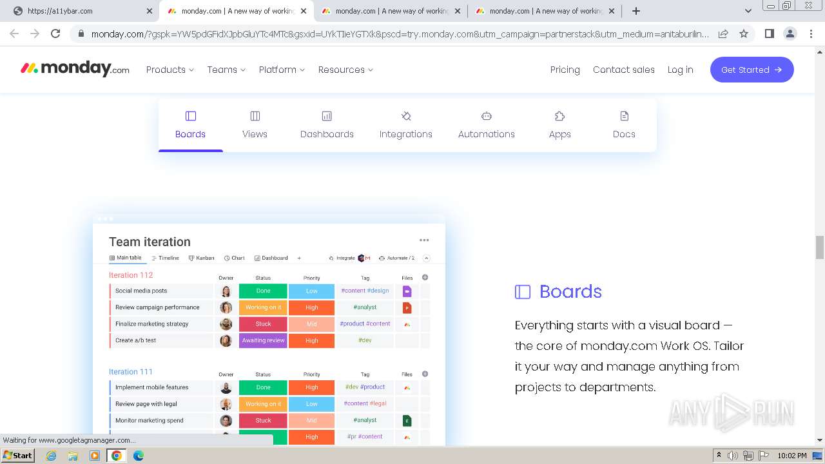Click the Log in link
Screen dimensions: 825x464
(x=681, y=70)
